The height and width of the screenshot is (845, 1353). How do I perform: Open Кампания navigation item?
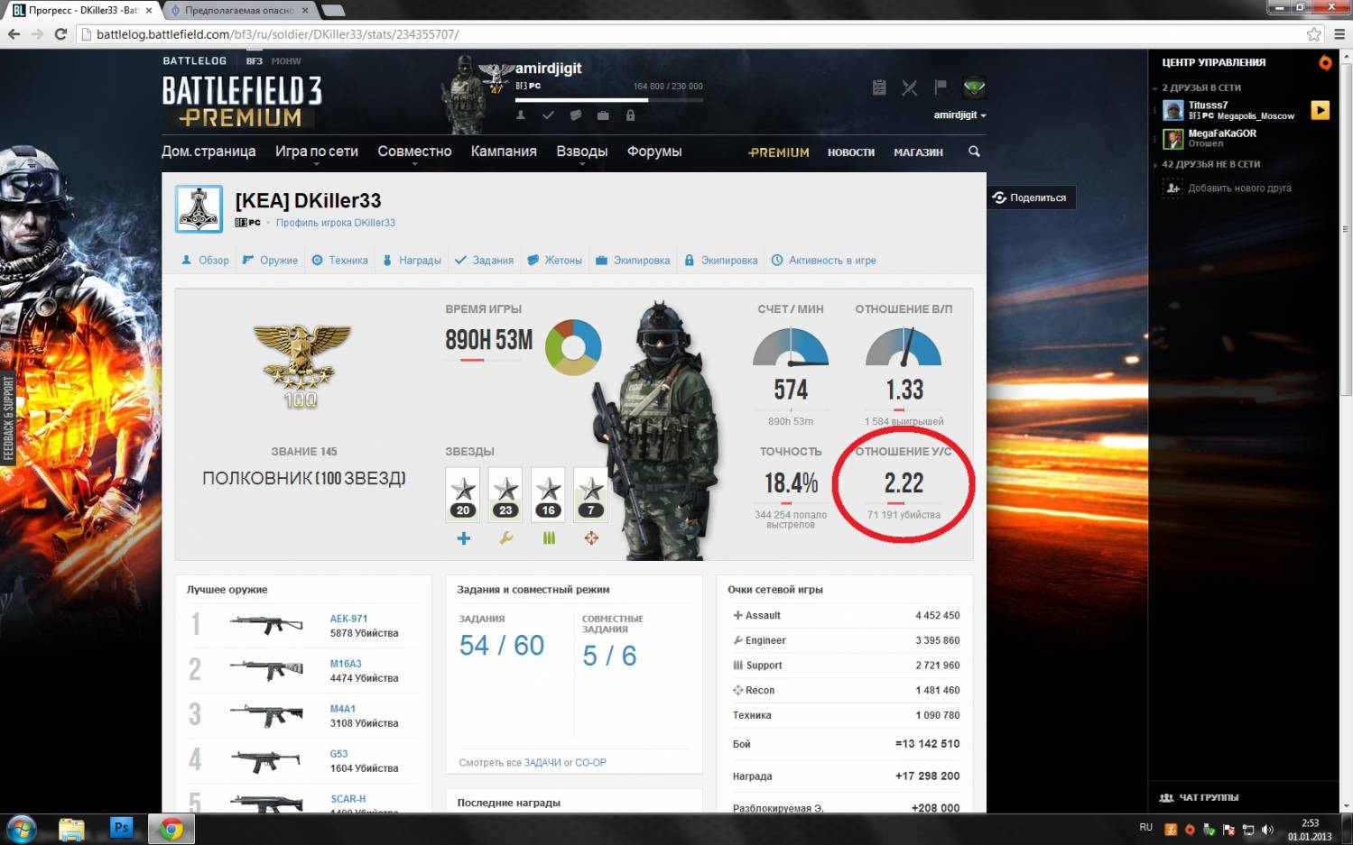coord(504,152)
